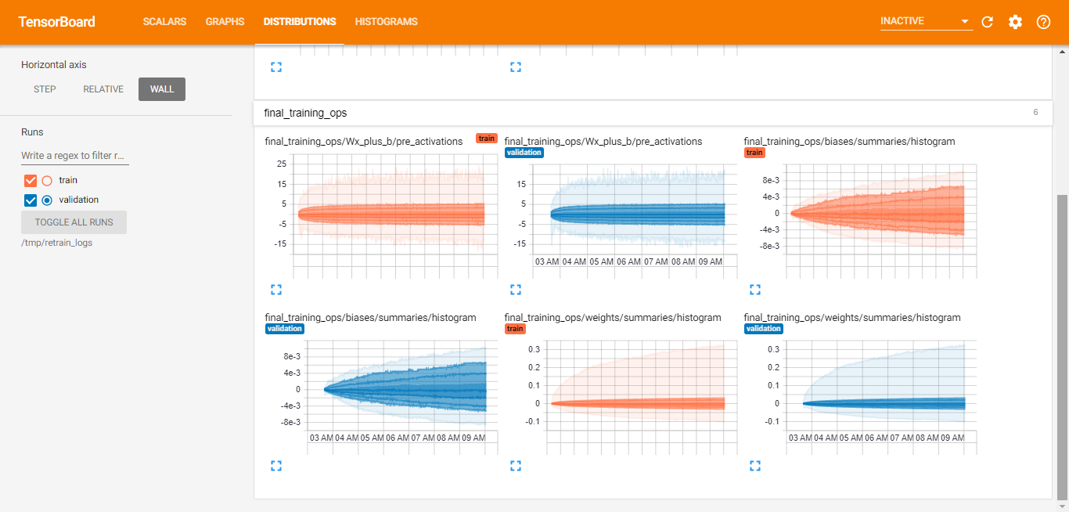Toggle the validation run checkbox
Viewport: 1069px width, 512px height.
(31, 200)
